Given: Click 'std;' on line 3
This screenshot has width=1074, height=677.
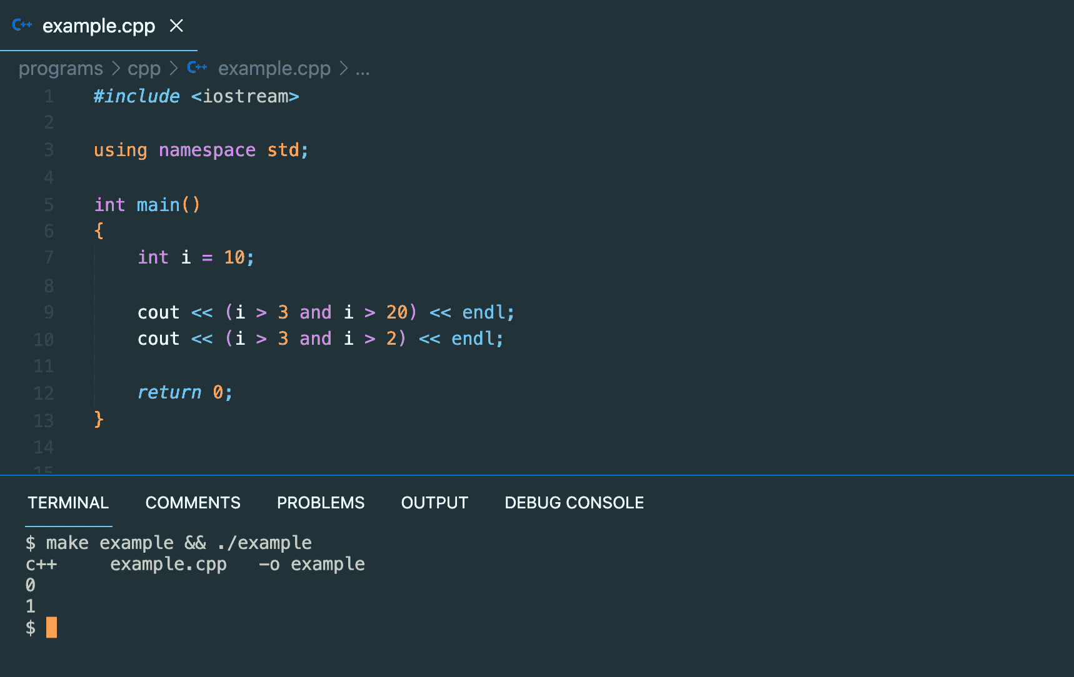Looking at the screenshot, I should (288, 151).
